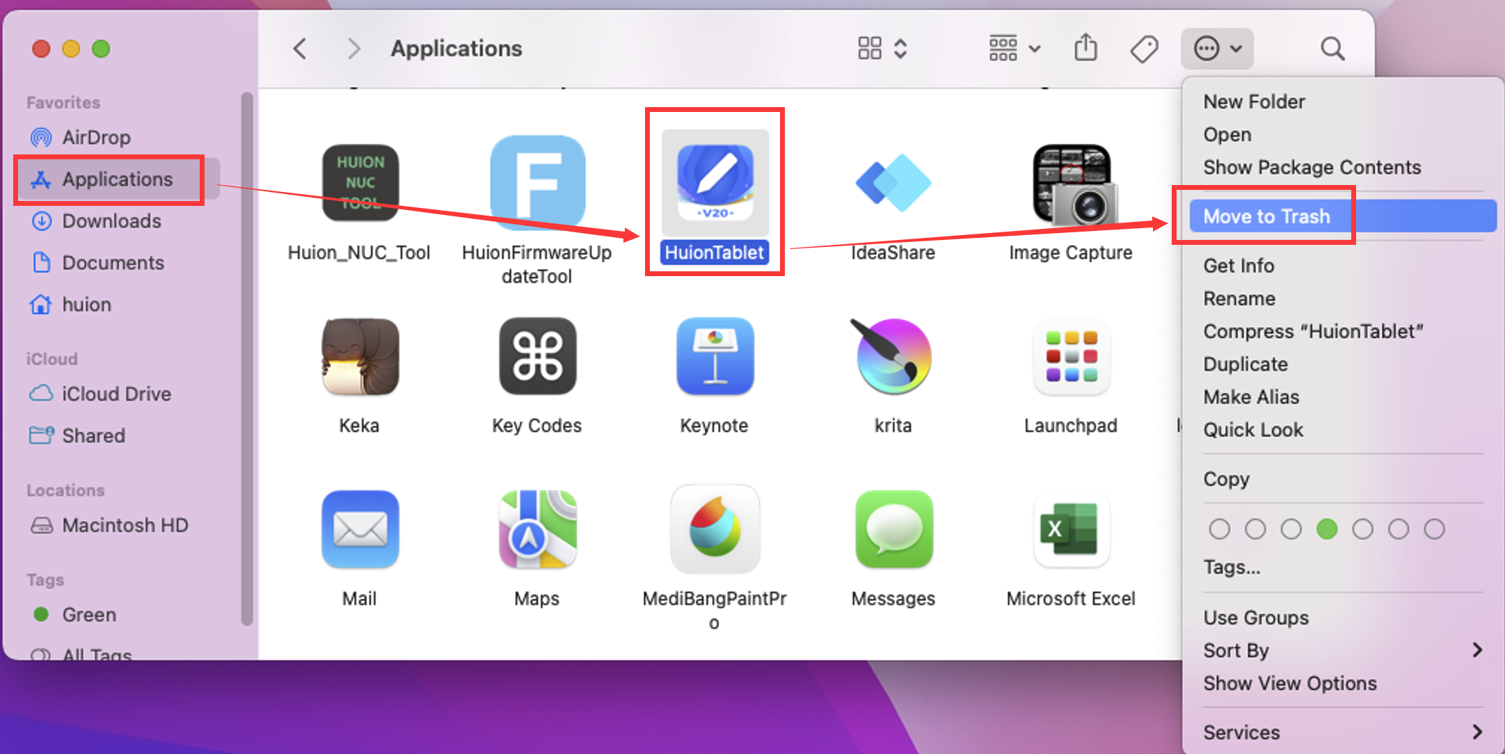
Task: Open the krita application icon
Action: click(x=893, y=358)
